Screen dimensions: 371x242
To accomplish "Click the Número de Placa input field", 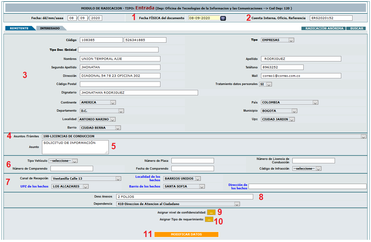I will 192,161.
